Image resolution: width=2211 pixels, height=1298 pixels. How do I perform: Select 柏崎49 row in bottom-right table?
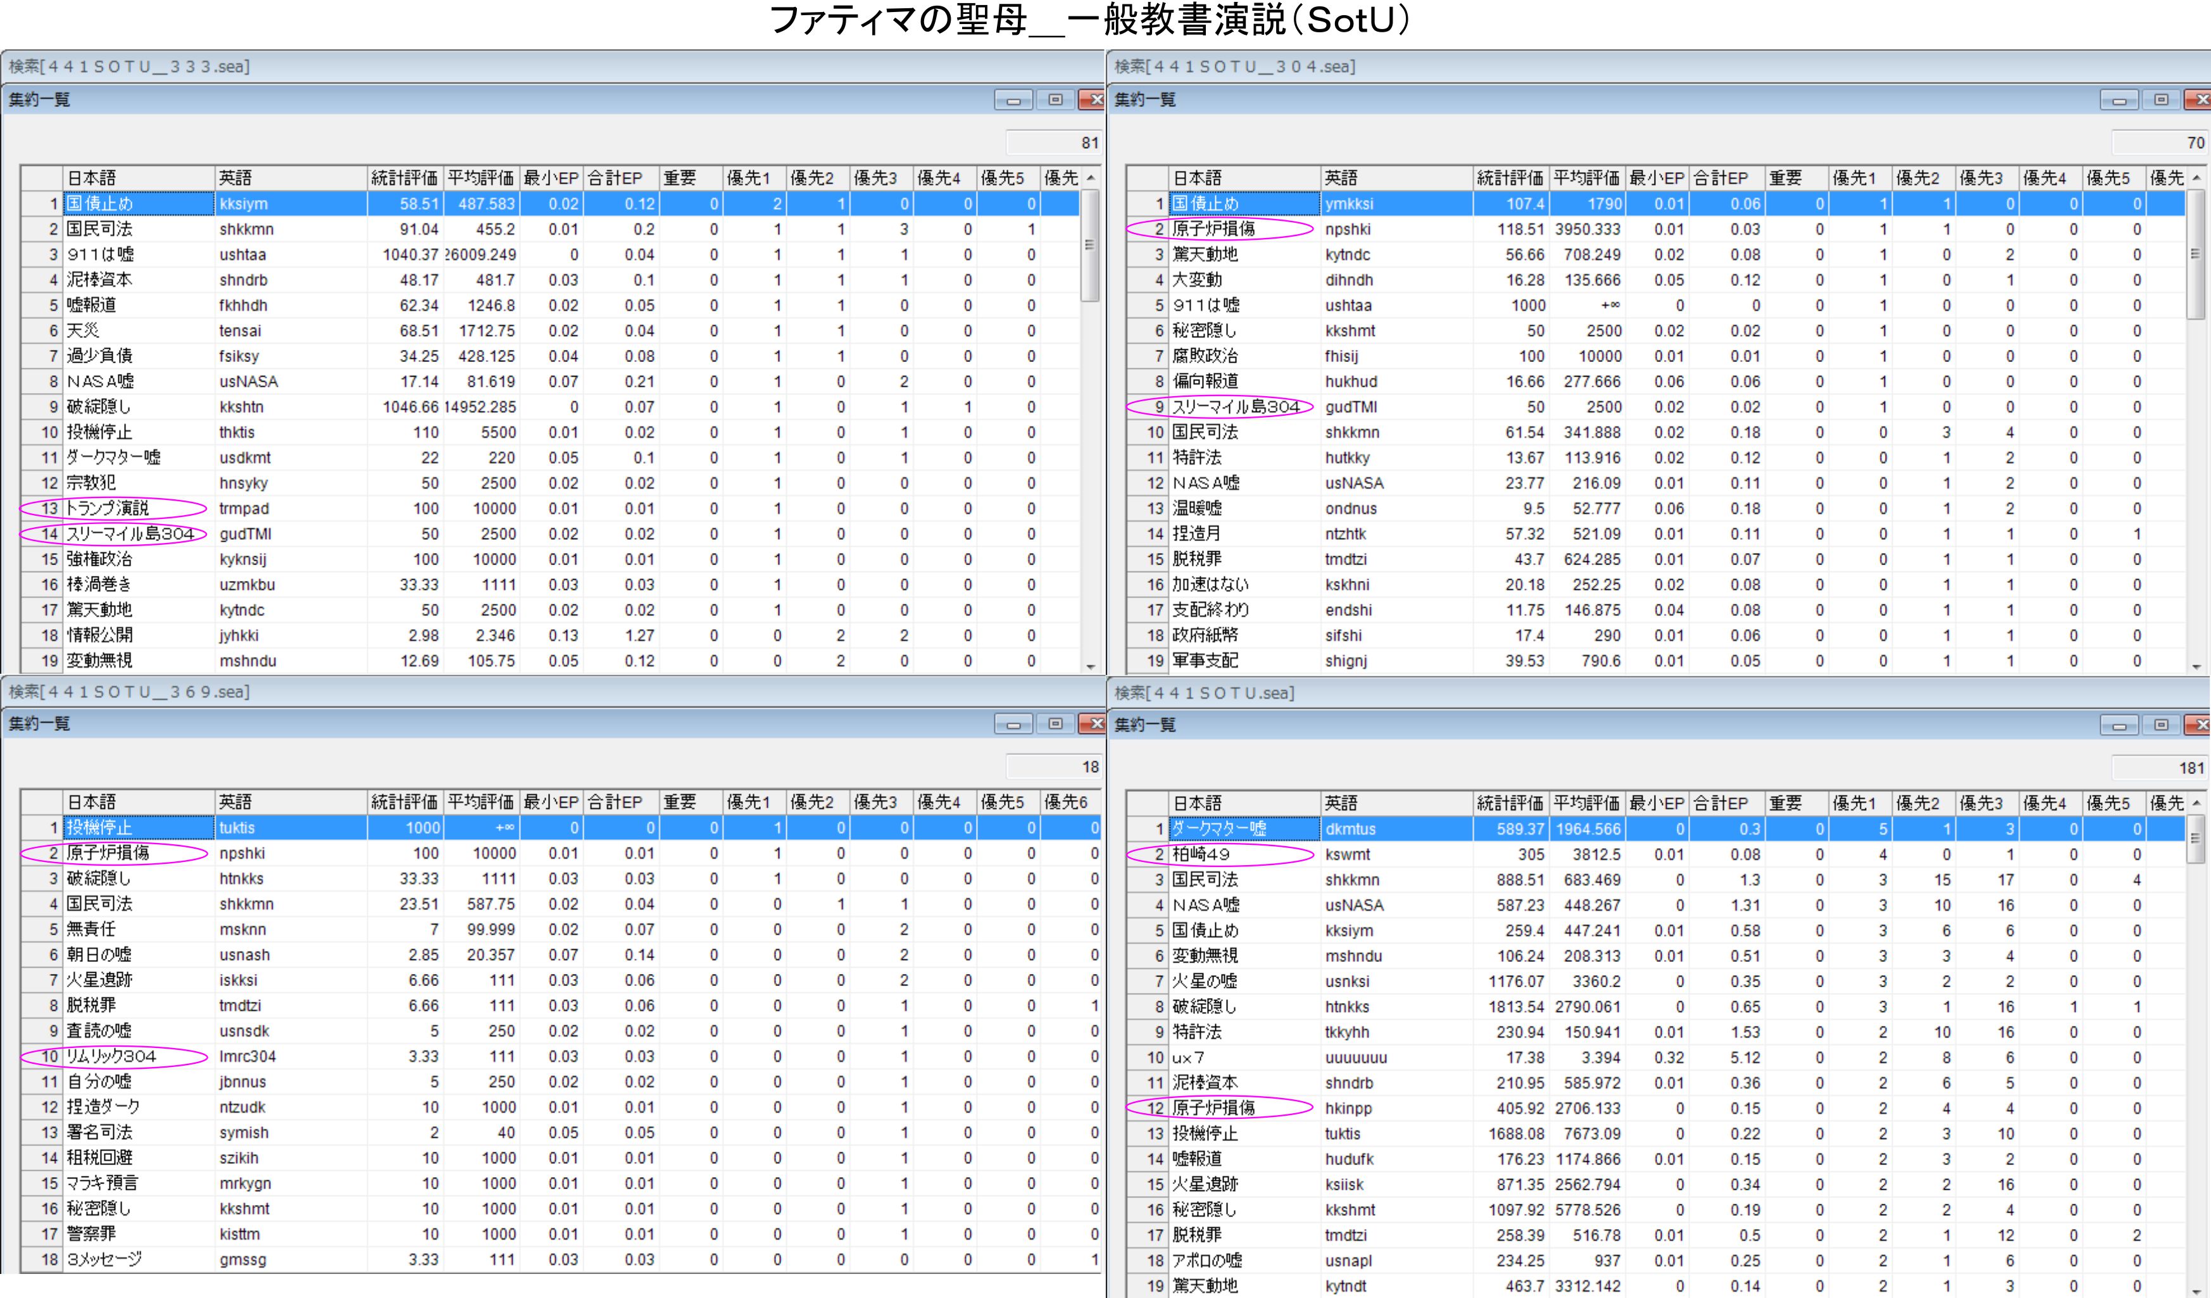(1201, 854)
